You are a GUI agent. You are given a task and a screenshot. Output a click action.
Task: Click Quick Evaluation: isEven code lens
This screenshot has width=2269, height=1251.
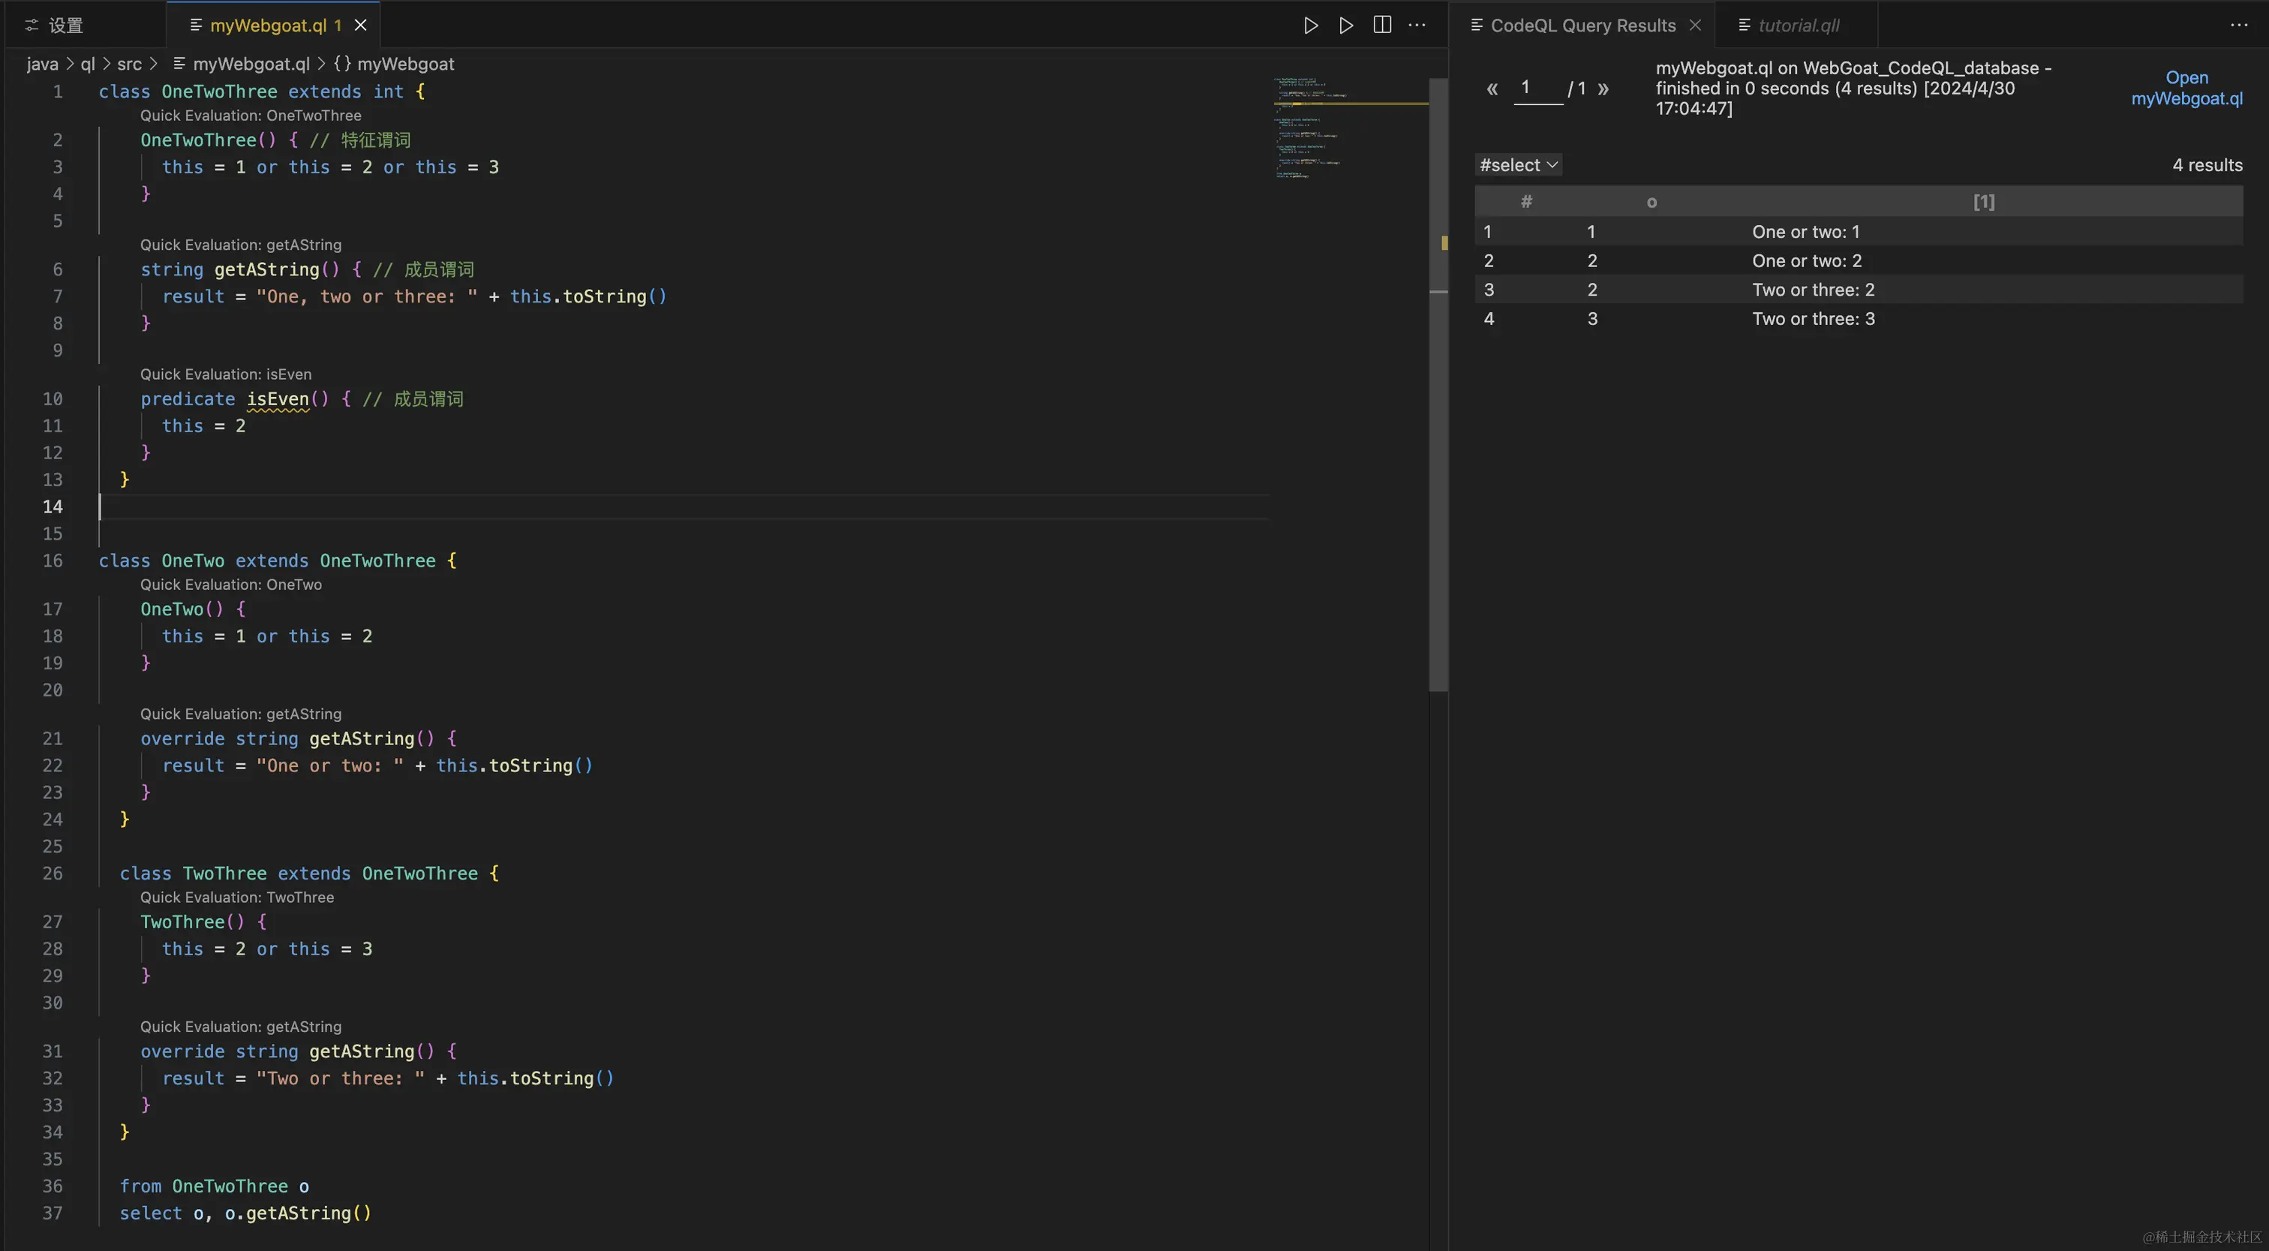pos(226,374)
